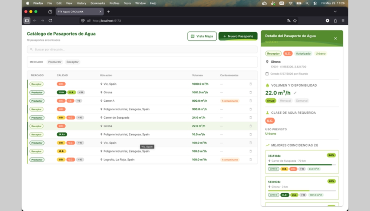Sort by the Volumen column header
Image resolution: width=370 pixels, height=211 pixels.
click(x=197, y=75)
